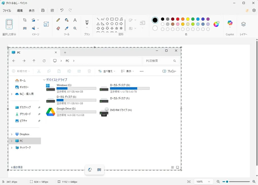Activate the Color picker eyedropper tool

tap(67, 28)
